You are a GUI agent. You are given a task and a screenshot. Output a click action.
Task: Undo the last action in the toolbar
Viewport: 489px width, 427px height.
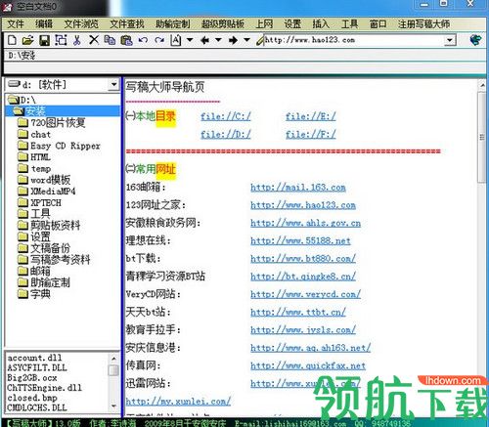click(x=143, y=40)
